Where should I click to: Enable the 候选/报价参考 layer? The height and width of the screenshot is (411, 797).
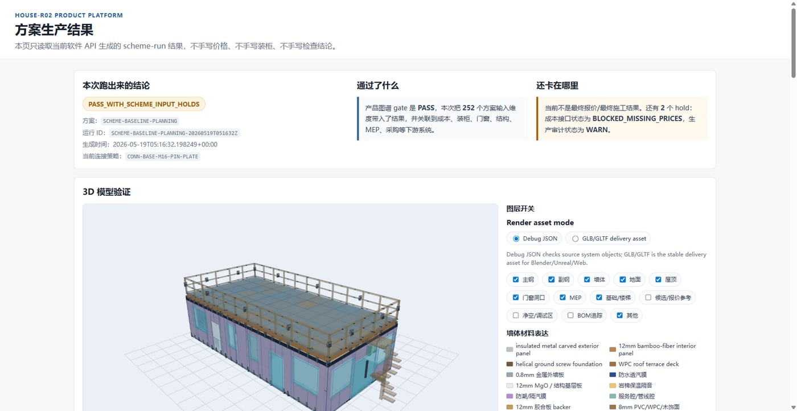coord(648,297)
